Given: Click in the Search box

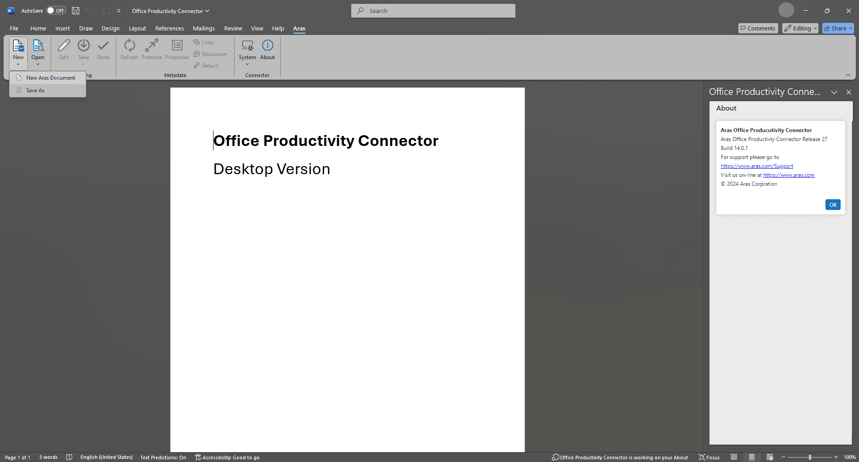Looking at the screenshot, I should click(433, 11).
